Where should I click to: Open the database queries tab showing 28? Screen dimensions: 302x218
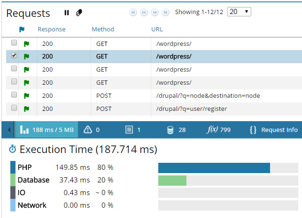[176, 130]
